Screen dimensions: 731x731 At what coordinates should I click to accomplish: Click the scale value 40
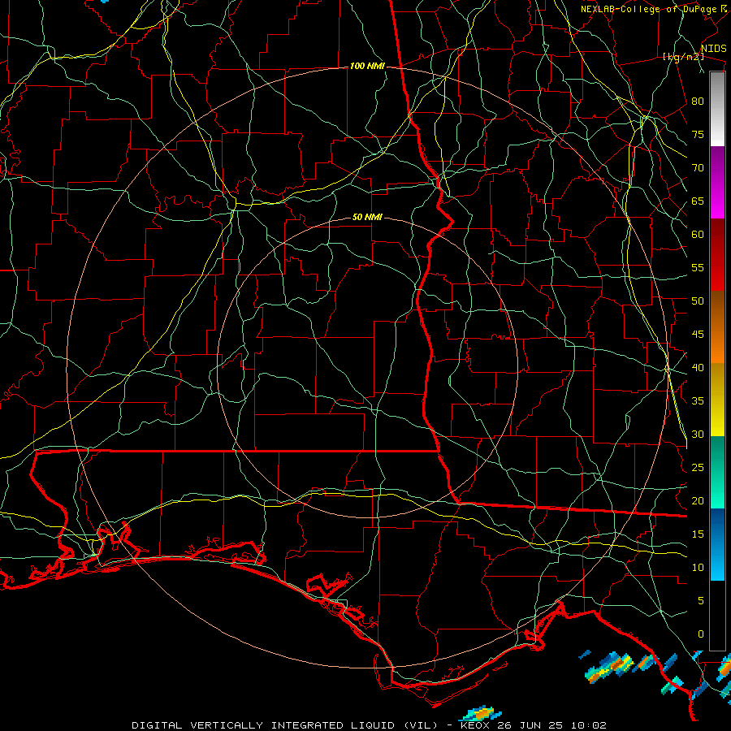click(x=698, y=367)
